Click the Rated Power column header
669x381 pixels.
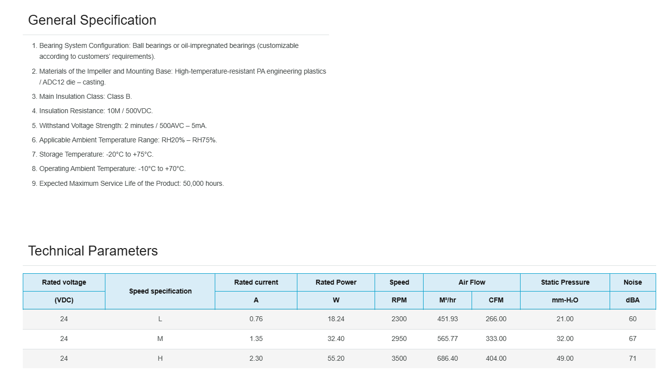point(335,282)
